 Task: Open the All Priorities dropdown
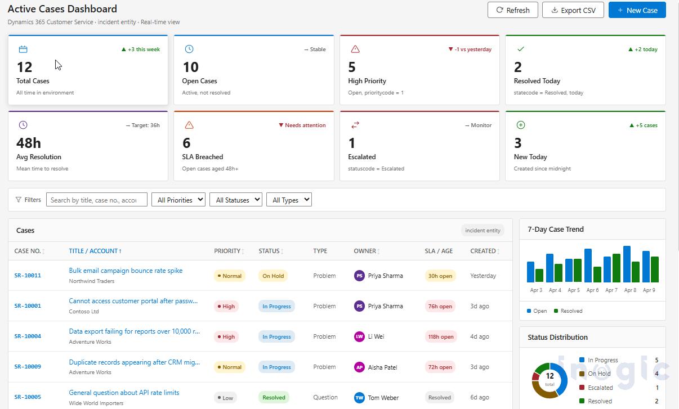tap(178, 199)
